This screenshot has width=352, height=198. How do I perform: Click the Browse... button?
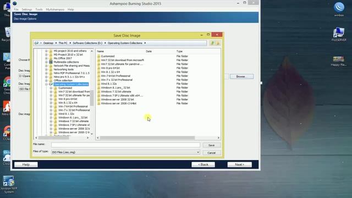coord(241,76)
